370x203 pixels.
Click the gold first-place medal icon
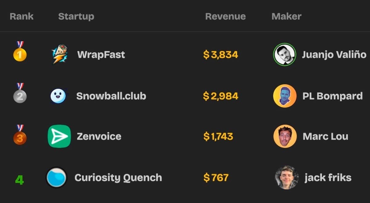(20, 52)
